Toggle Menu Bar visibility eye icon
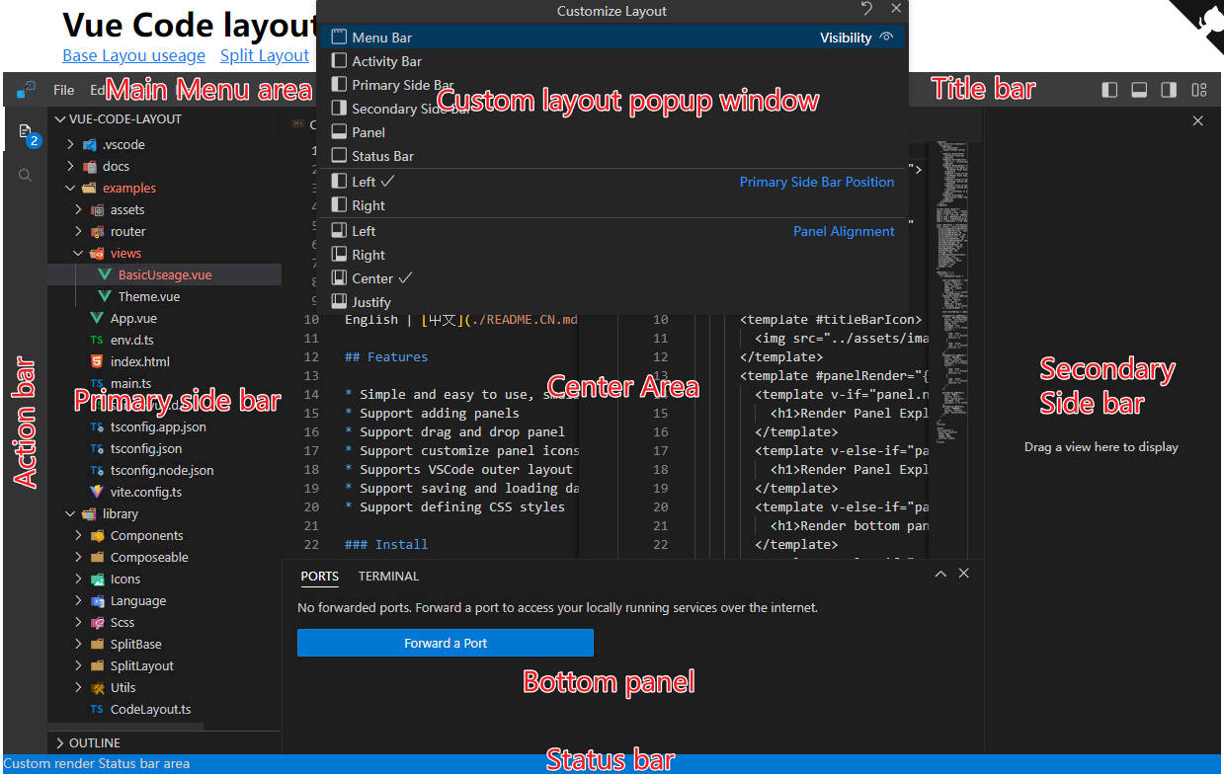1224x775 pixels. pos(886,38)
